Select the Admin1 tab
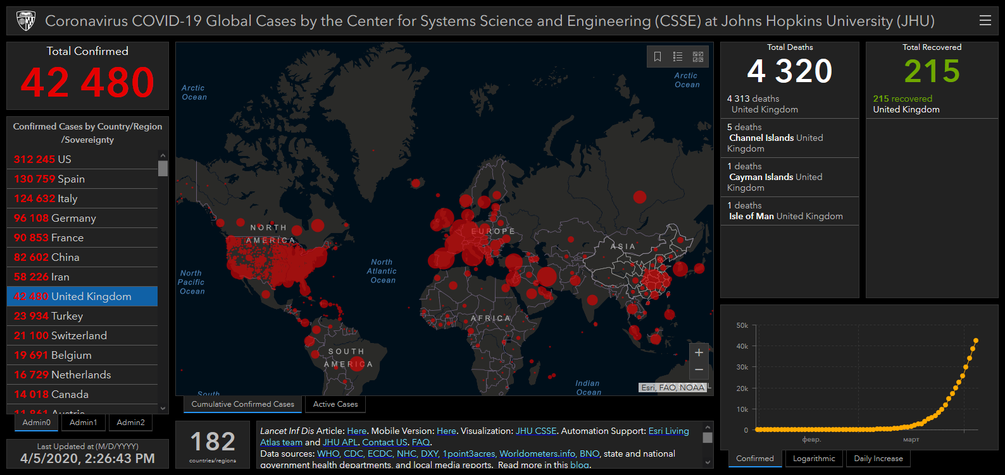1005x475 pixels. pos(84,423)
